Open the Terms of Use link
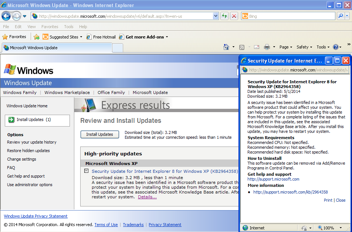 pos(106,225)
